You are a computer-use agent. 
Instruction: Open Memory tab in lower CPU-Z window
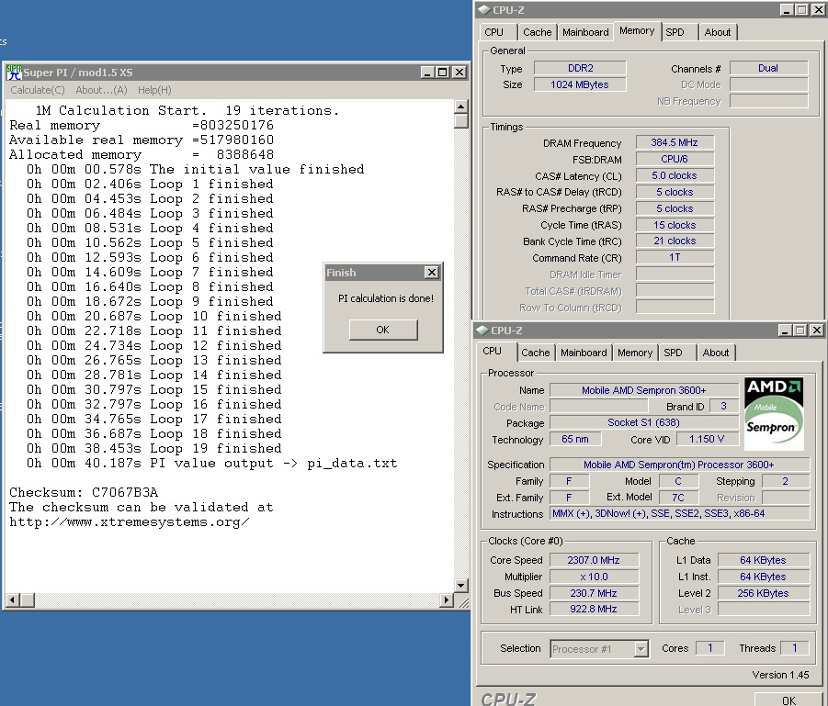coord(635,353)
